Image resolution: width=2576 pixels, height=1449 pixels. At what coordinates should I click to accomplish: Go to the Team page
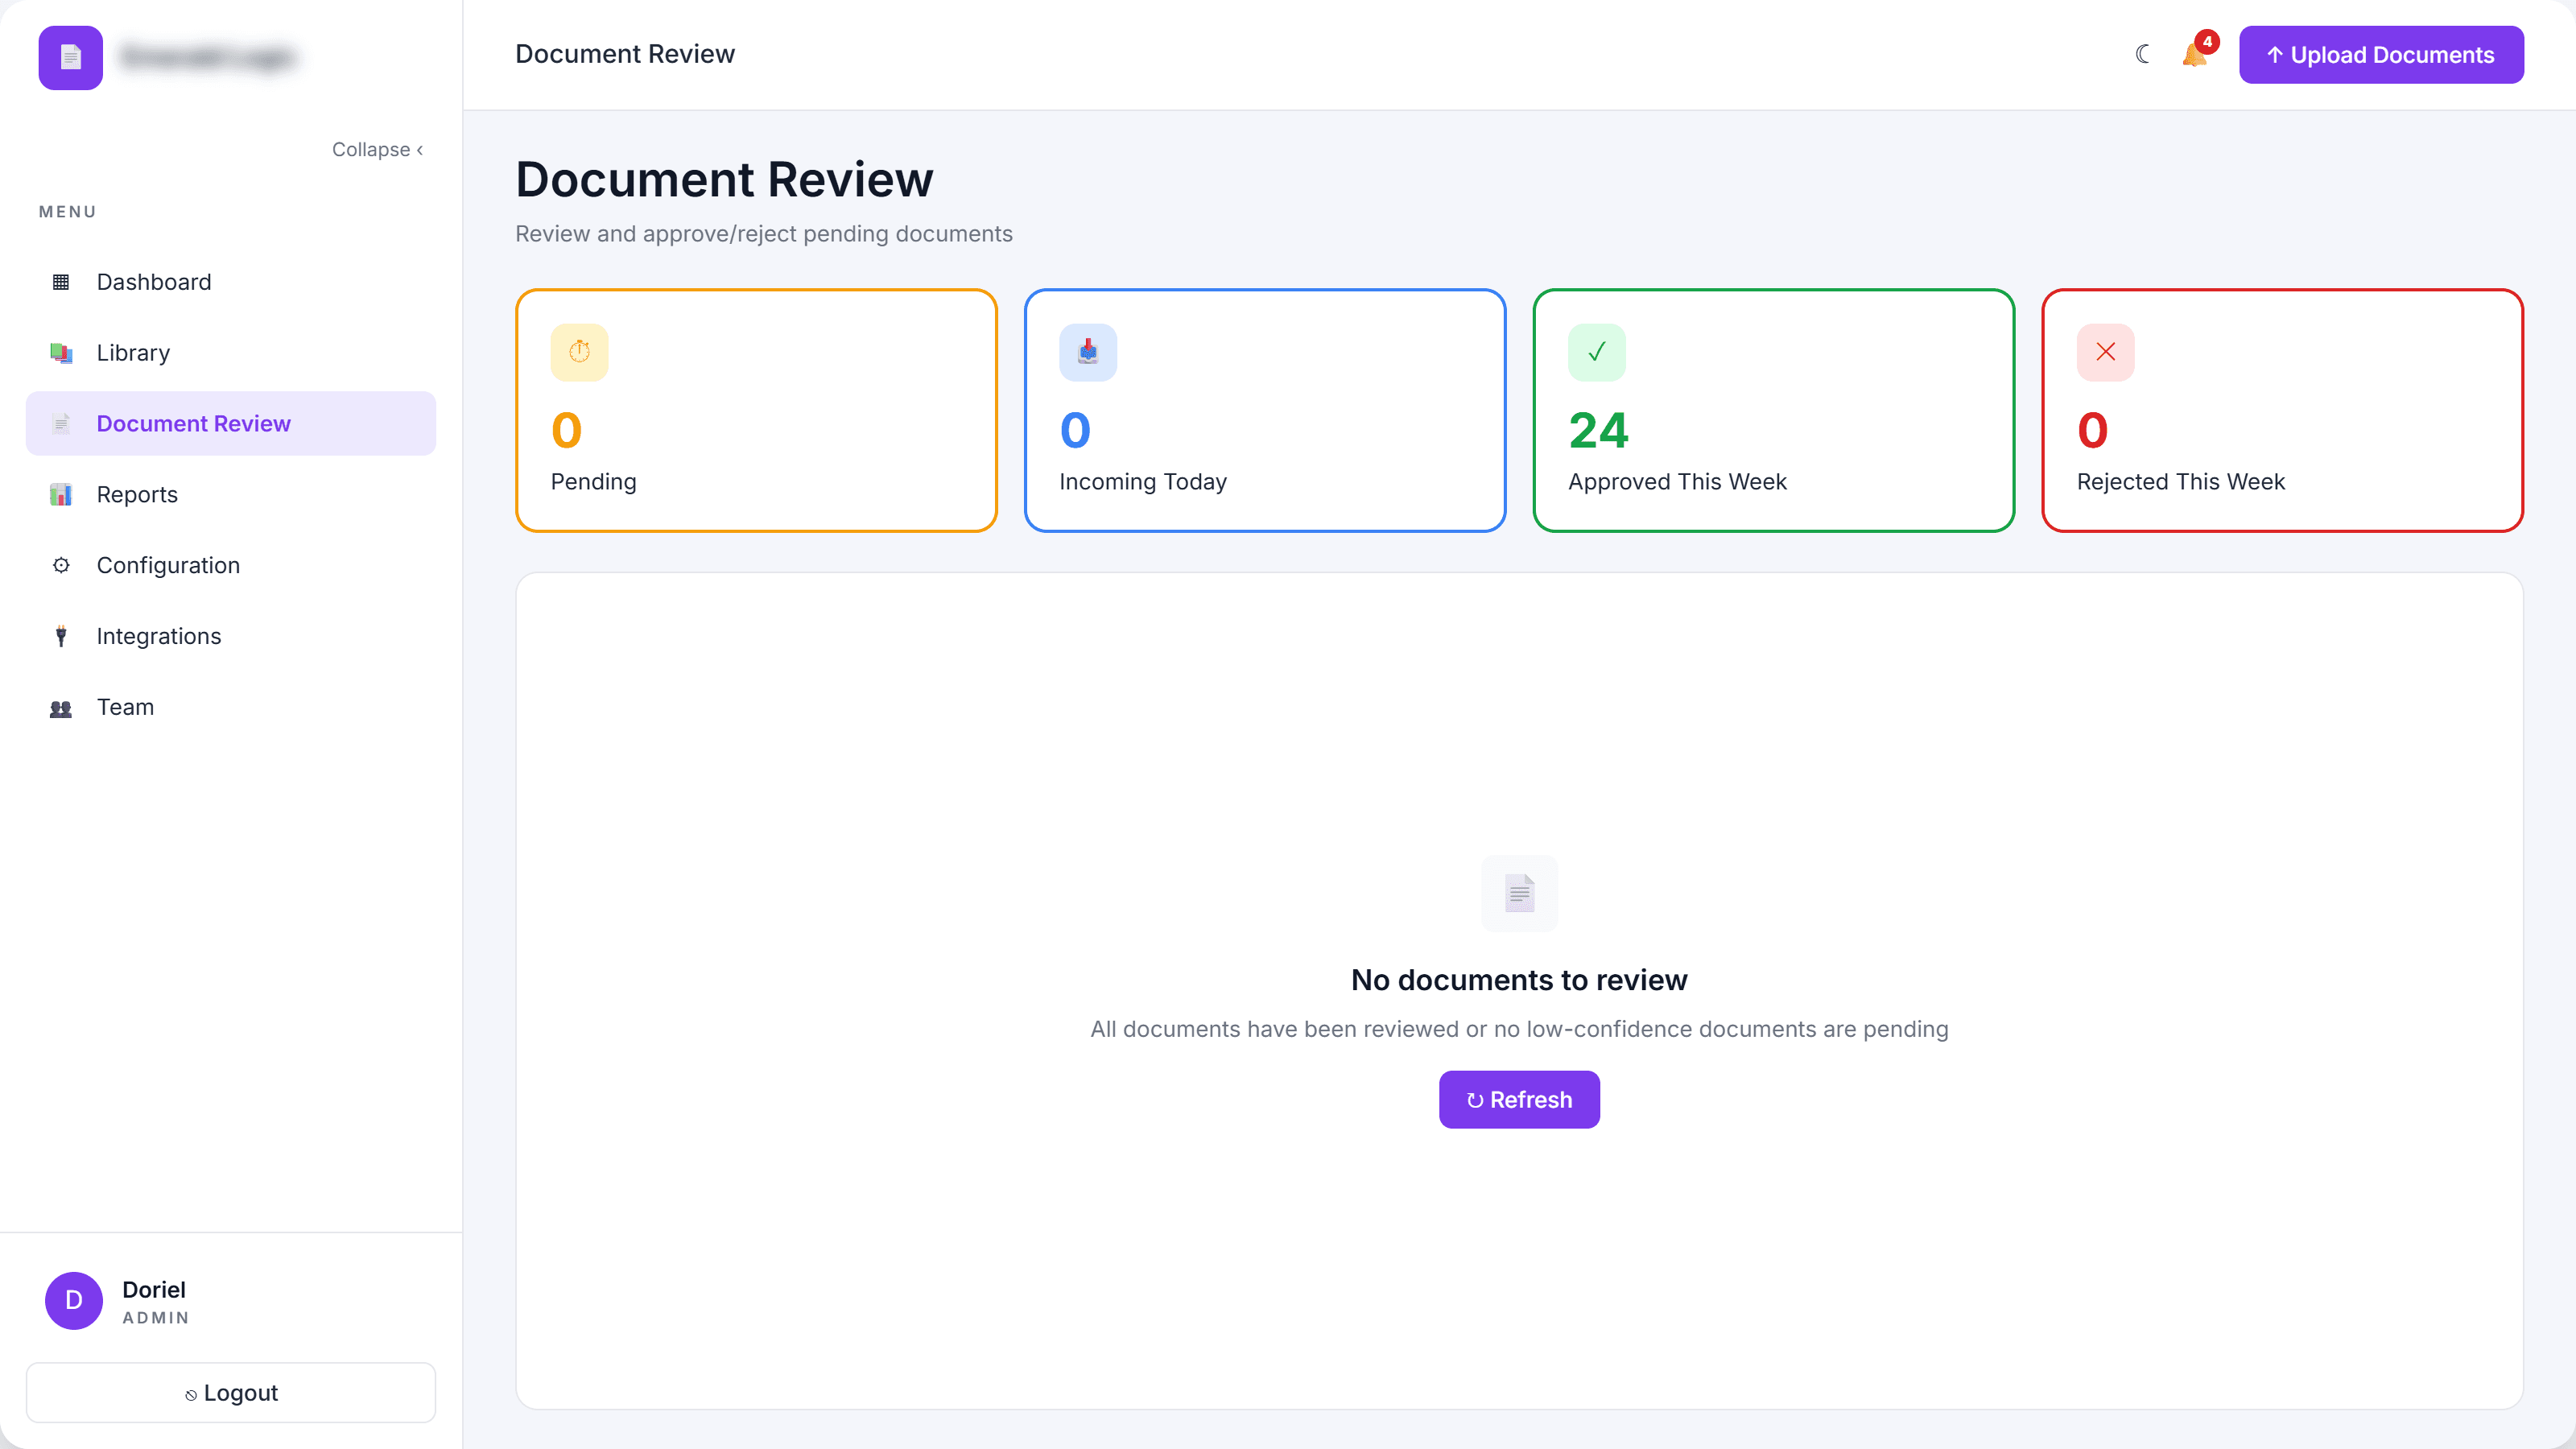[x=231, y=708]
